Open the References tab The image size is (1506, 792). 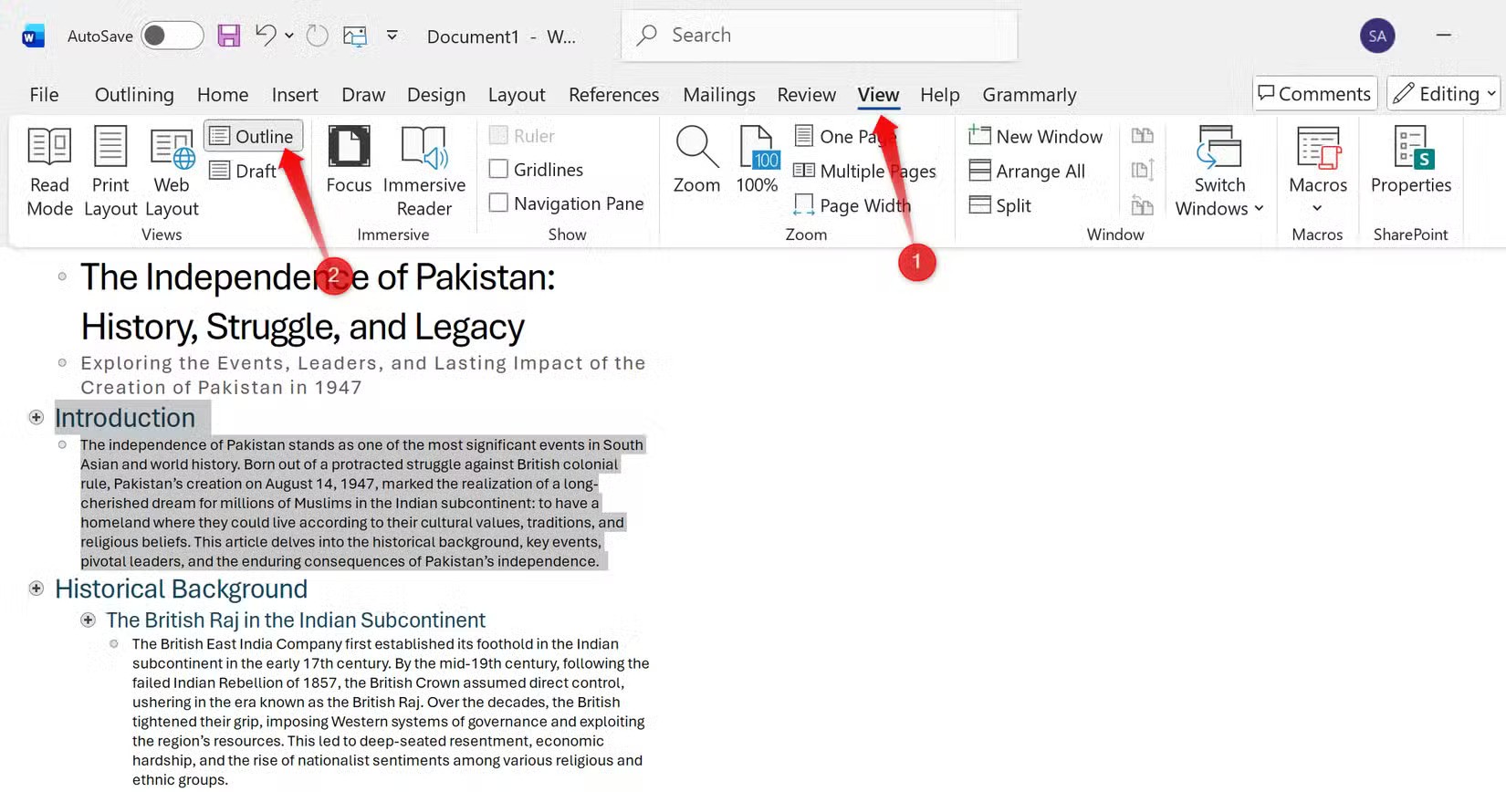[613, 95]
